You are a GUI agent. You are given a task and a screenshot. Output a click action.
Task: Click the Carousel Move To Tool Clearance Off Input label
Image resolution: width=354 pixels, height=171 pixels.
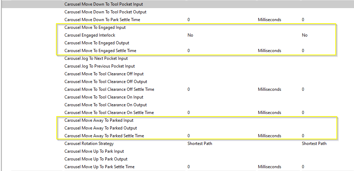tap(104, 74)
